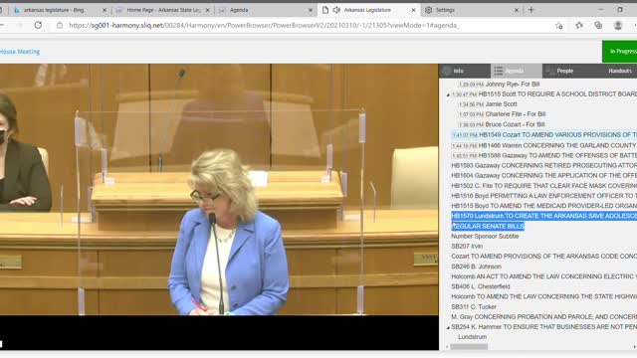Image resolution: width=637 pixels, height=358 pixels.
Task: Select HB1516 Boyd law enforcement officer item
Action: pyautogui.click(x=544, y=196)
